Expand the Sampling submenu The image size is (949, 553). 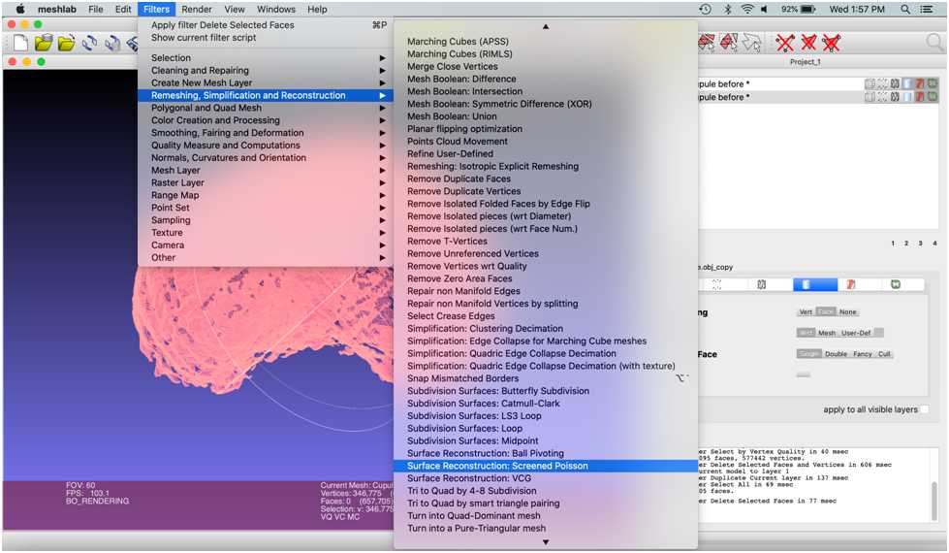click(266, 220)
